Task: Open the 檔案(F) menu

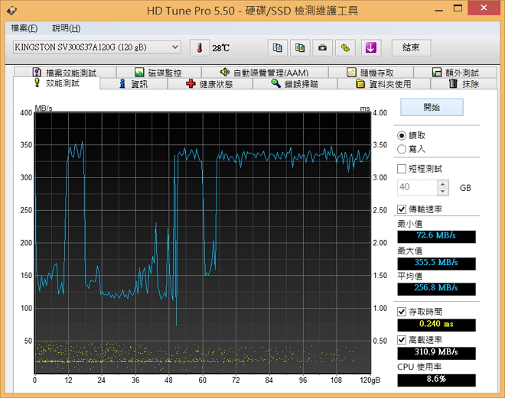Action: [x=24, y=28]
